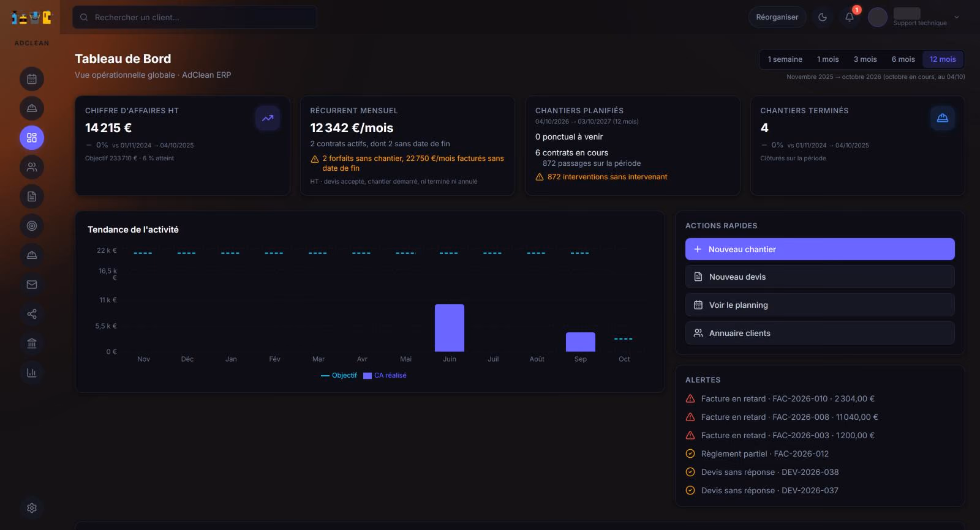Viewport: 980px width, 530px height.
Task: Click the target icon in the sidebar
Action: point(32,226)
